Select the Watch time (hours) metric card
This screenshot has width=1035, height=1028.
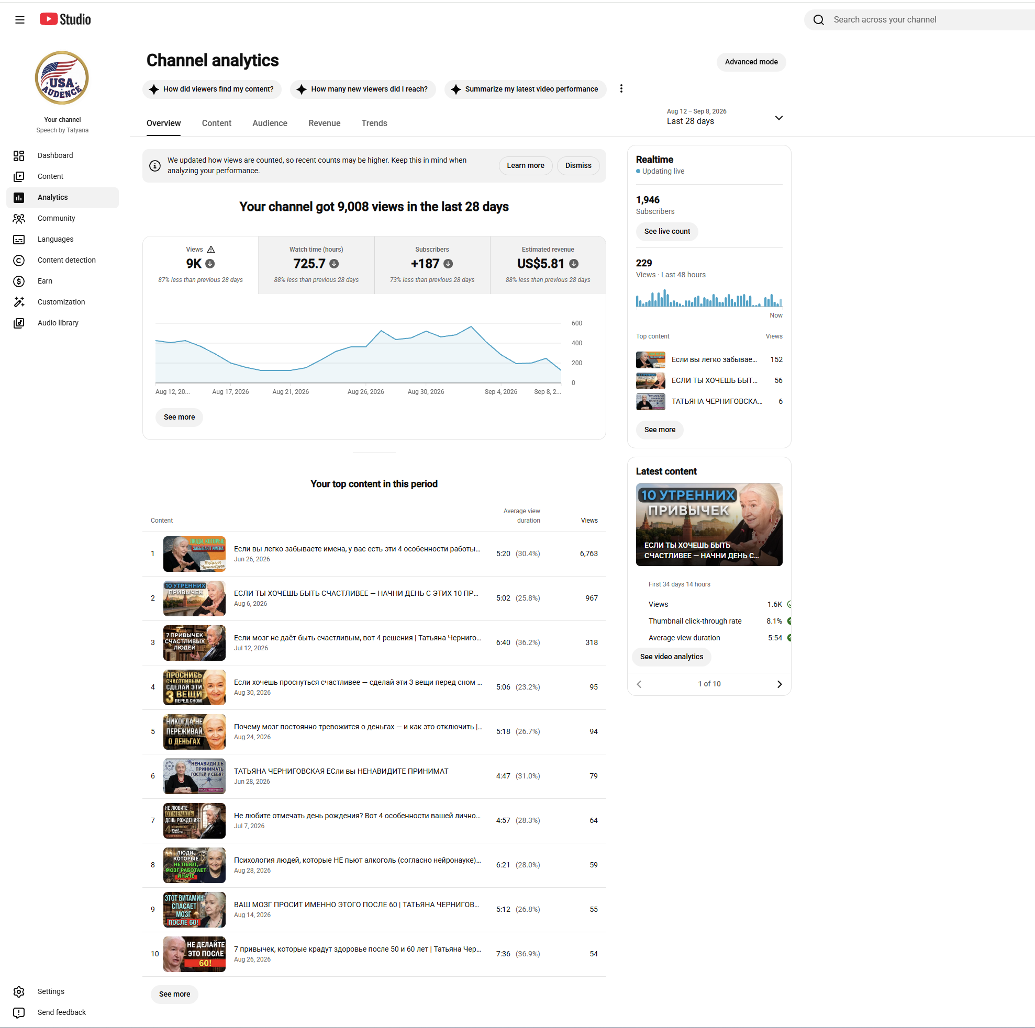click(x=316, y=265)
